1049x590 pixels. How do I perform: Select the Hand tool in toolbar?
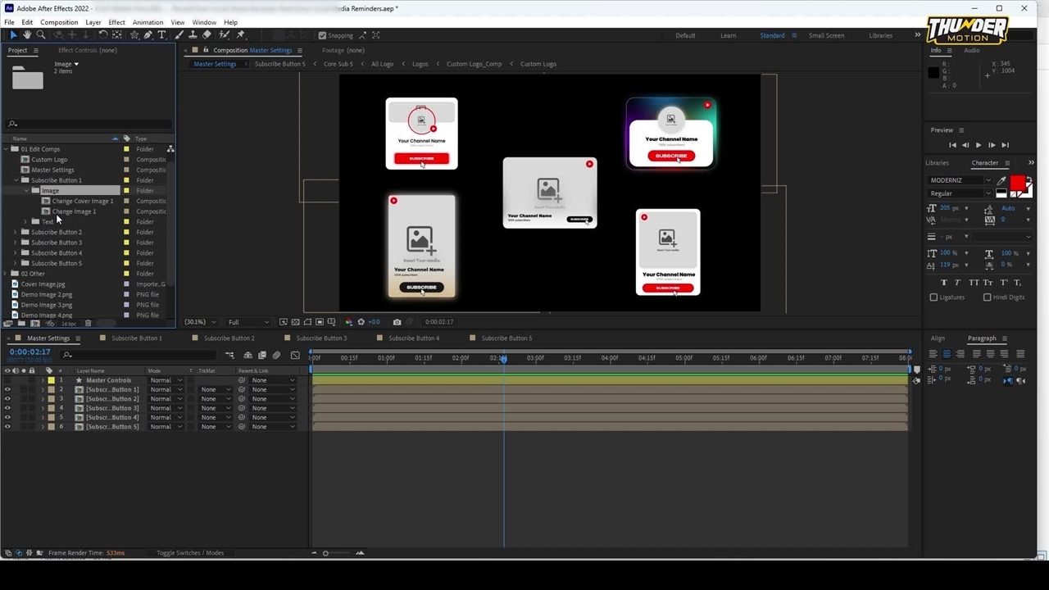[x=27, y=35]
